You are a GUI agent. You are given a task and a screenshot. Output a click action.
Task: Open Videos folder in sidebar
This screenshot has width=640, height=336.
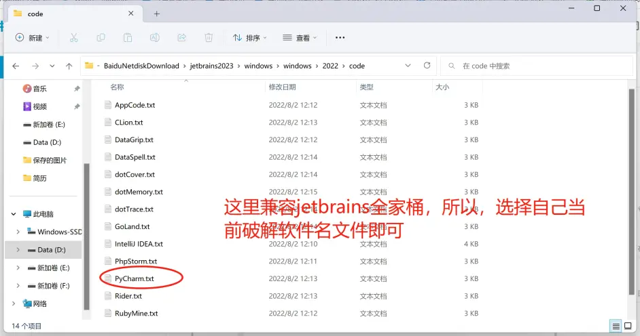(35, 106)
